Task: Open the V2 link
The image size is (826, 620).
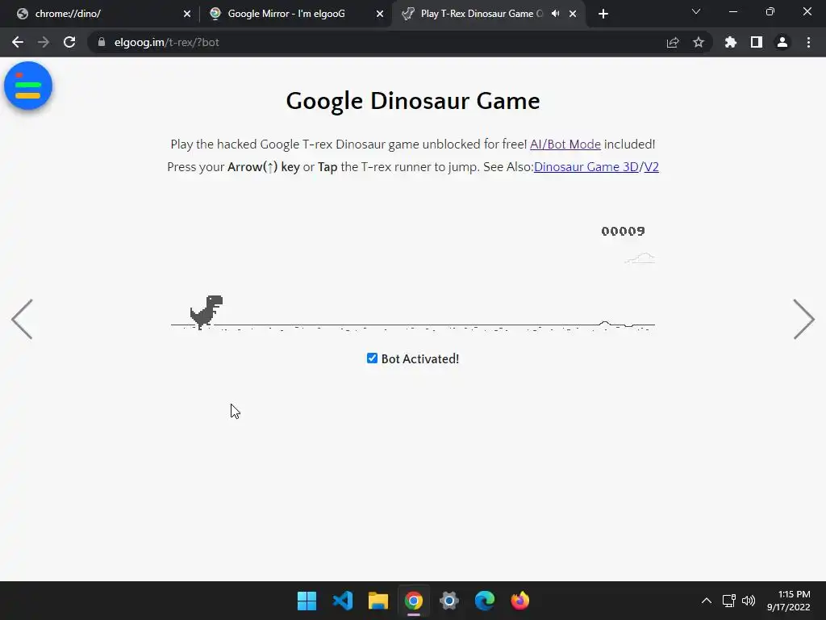Action: coord(651,166)
